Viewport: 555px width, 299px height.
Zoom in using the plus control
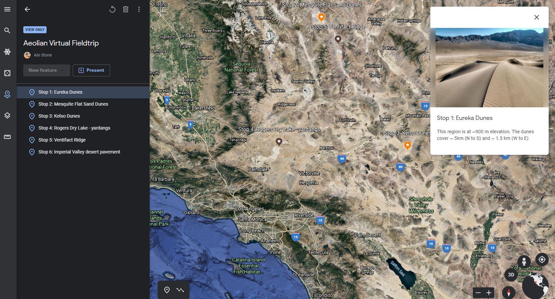pos(489,293)
